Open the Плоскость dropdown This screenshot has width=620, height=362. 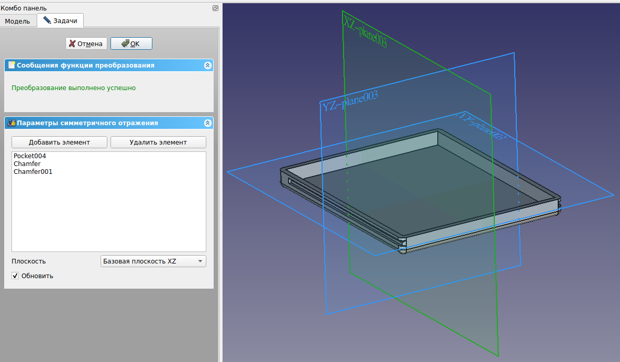click(153, 261)
